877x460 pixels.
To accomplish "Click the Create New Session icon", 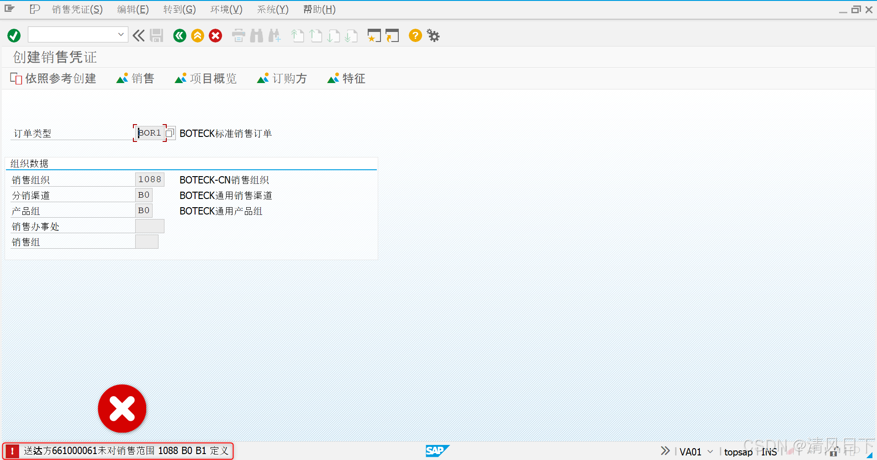I will coord(374,36).
